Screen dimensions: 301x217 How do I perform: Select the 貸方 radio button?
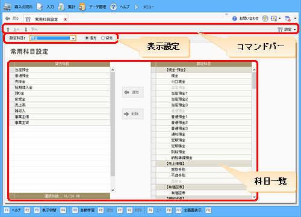(103, 38)
